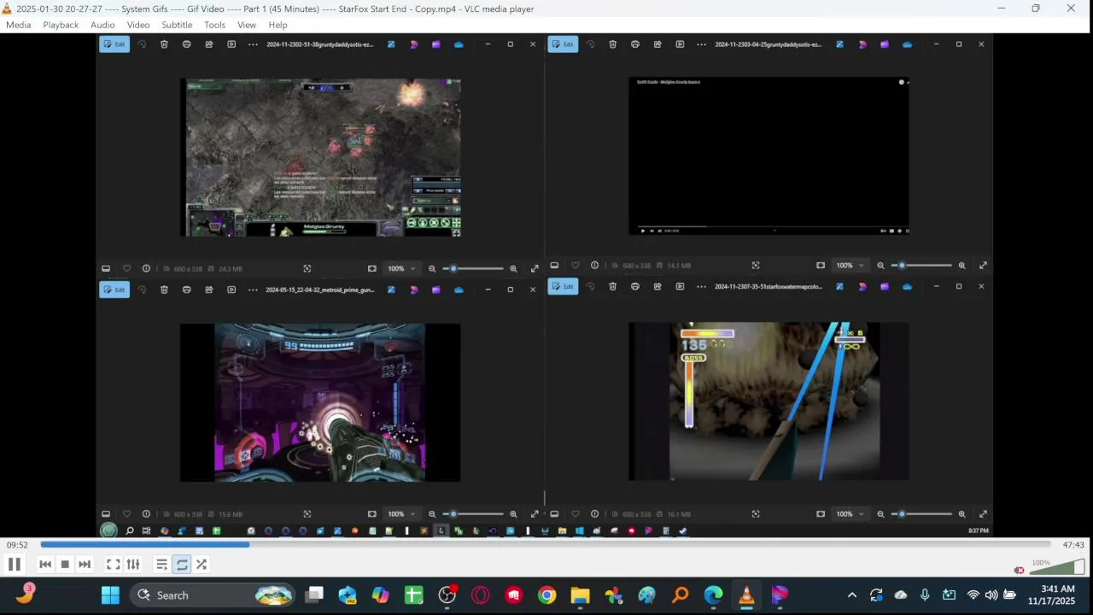
Task: Open 100% zoom dropdown in metroid_prime window
Action: (401, 514)
